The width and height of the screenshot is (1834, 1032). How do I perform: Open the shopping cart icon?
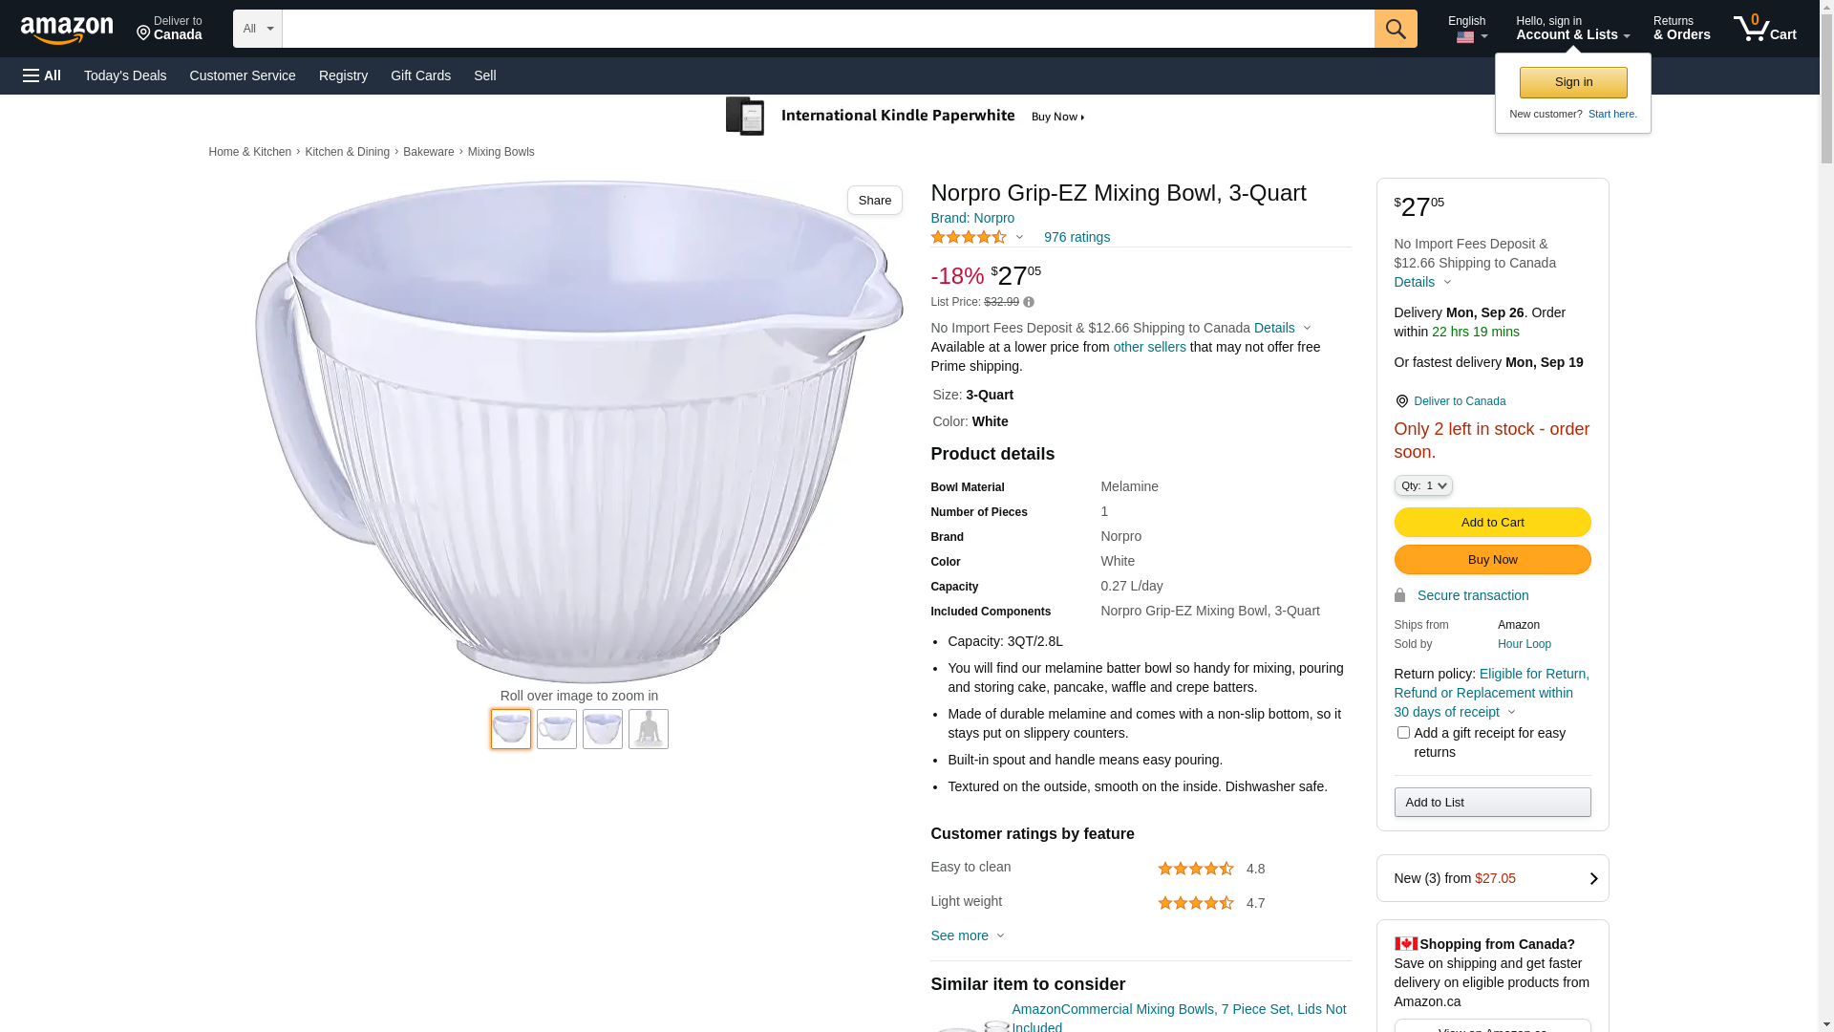tap(1763, 29)
